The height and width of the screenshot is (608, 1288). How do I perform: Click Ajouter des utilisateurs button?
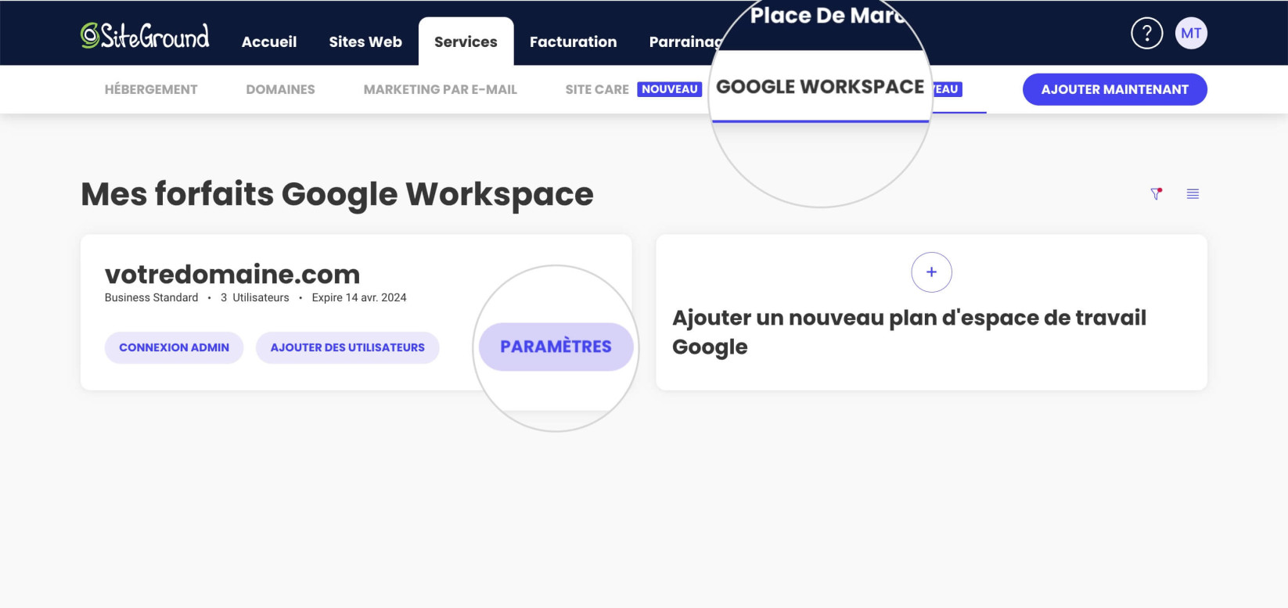pyautogui.click(x=347, y=347)
